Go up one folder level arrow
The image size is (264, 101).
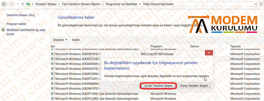(x=23, y=4)
